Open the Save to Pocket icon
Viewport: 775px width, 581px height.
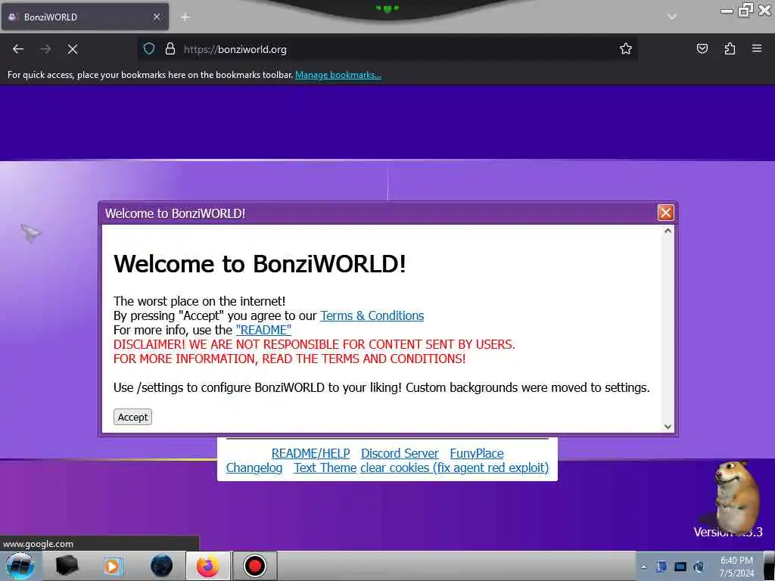click(x=702, y=49)
